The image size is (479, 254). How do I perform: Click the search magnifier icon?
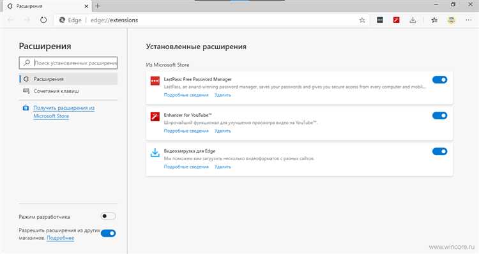tap(27, 63)
